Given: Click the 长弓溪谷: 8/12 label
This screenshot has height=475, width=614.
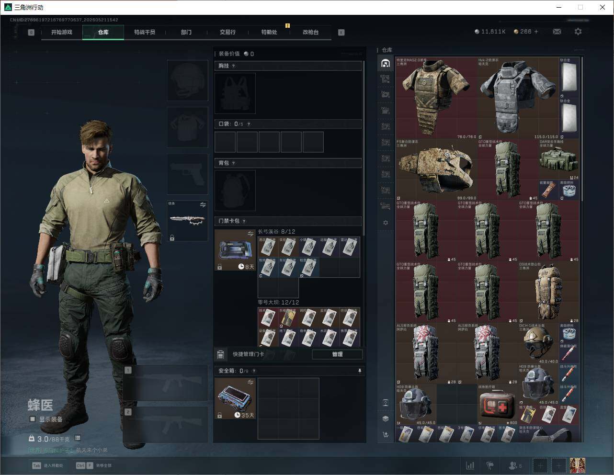Looking at the screenshot, I should click(276, 232).
